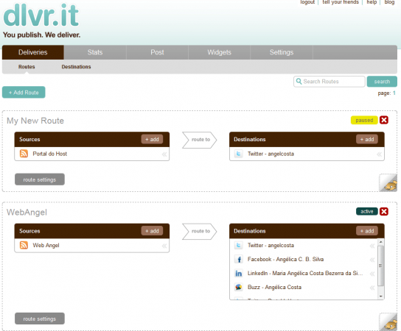Image resolution: width=401 pixels, height=331 pixels.
Task: Click the tell your friends link
Action: (341, 2)
